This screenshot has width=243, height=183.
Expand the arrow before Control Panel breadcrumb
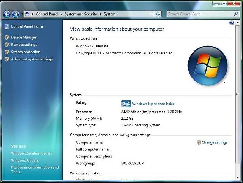click(33, 14)
